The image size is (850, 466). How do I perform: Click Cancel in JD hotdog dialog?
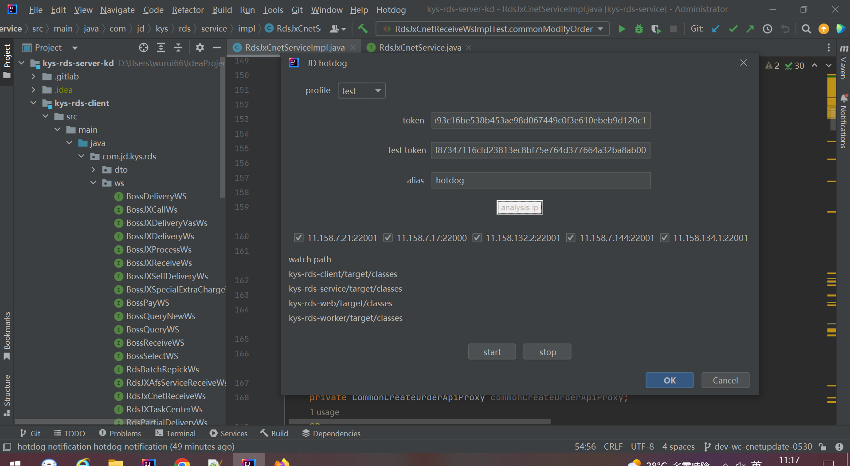(725, 380)
